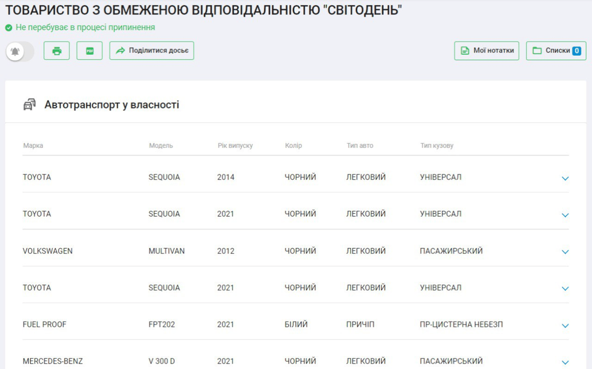Click the Не перебуває в процесі припинення status

[x=85, y=27]
